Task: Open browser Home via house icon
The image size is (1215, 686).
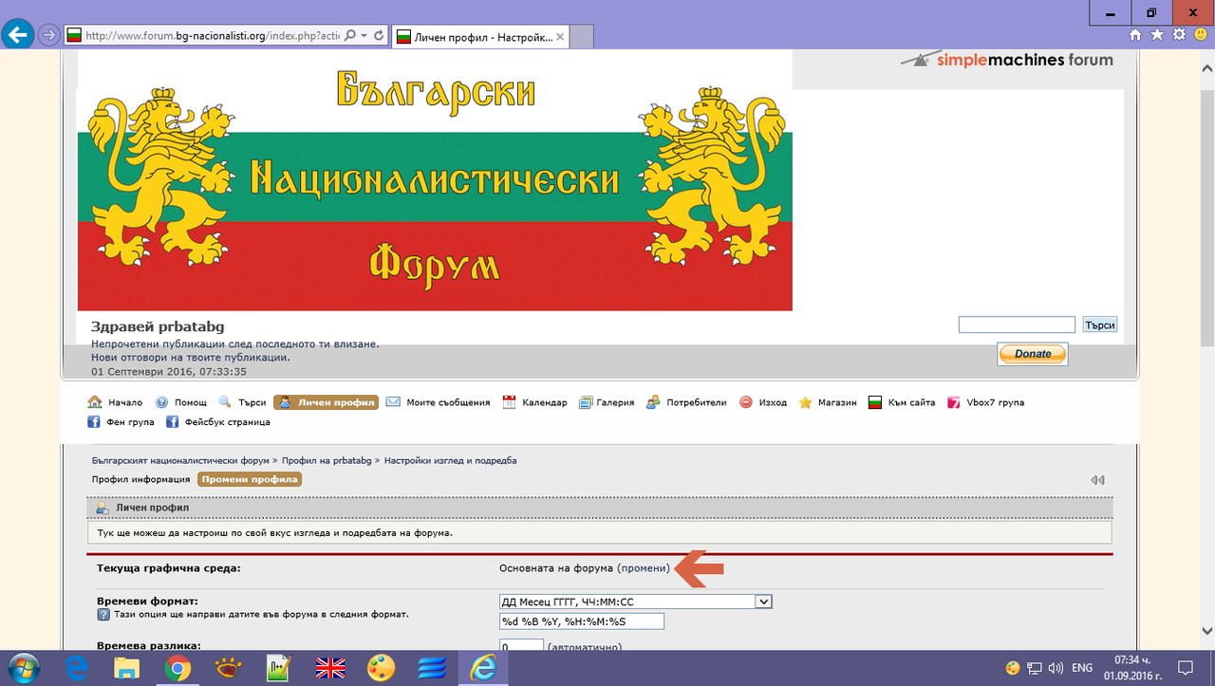Action: coord(1135,35)
